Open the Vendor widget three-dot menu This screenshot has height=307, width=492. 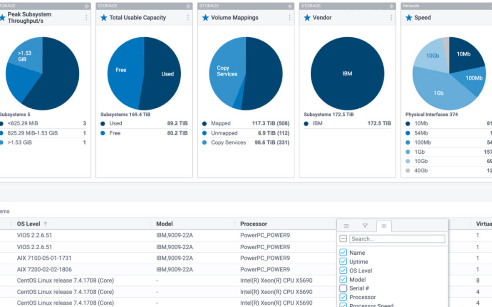[391, 18]
